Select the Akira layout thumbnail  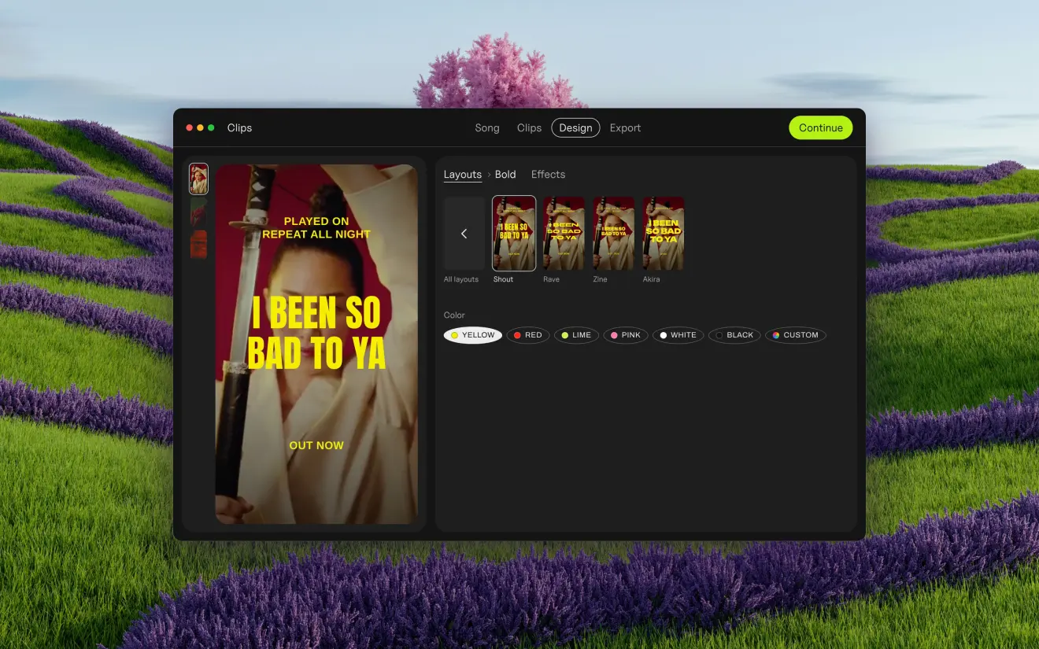click(x=663, y=234)
